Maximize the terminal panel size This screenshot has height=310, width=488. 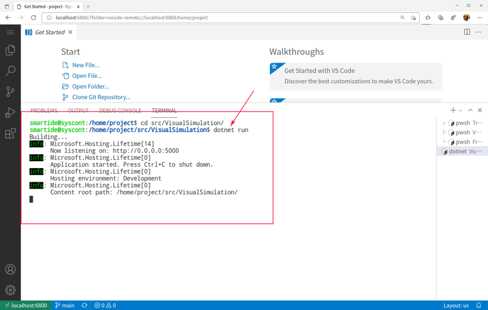[470, 110]
